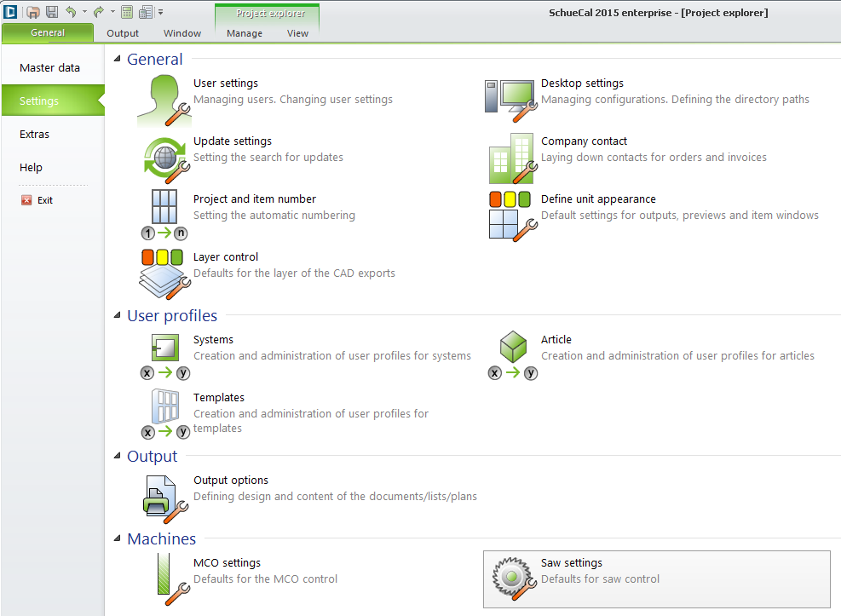This screenshot has width=841, height=616.
Task: Click the Article green cube icon
Action: tap(513, 347)
